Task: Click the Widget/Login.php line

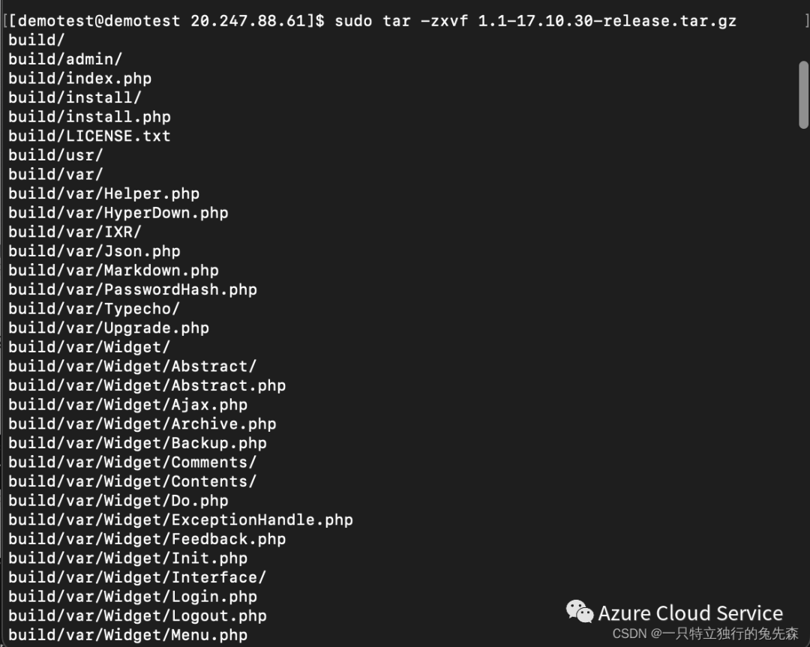Action: click(133, 597)
